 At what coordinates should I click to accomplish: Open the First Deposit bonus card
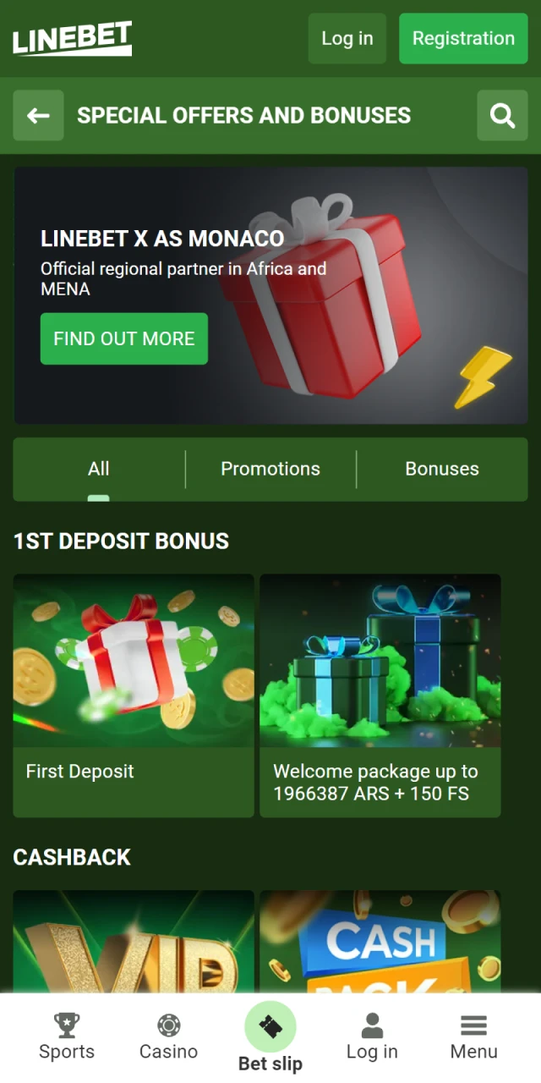[x=134, y=695]
